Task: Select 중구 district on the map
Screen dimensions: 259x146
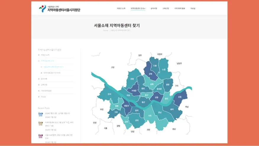Action: pos(147,95)
